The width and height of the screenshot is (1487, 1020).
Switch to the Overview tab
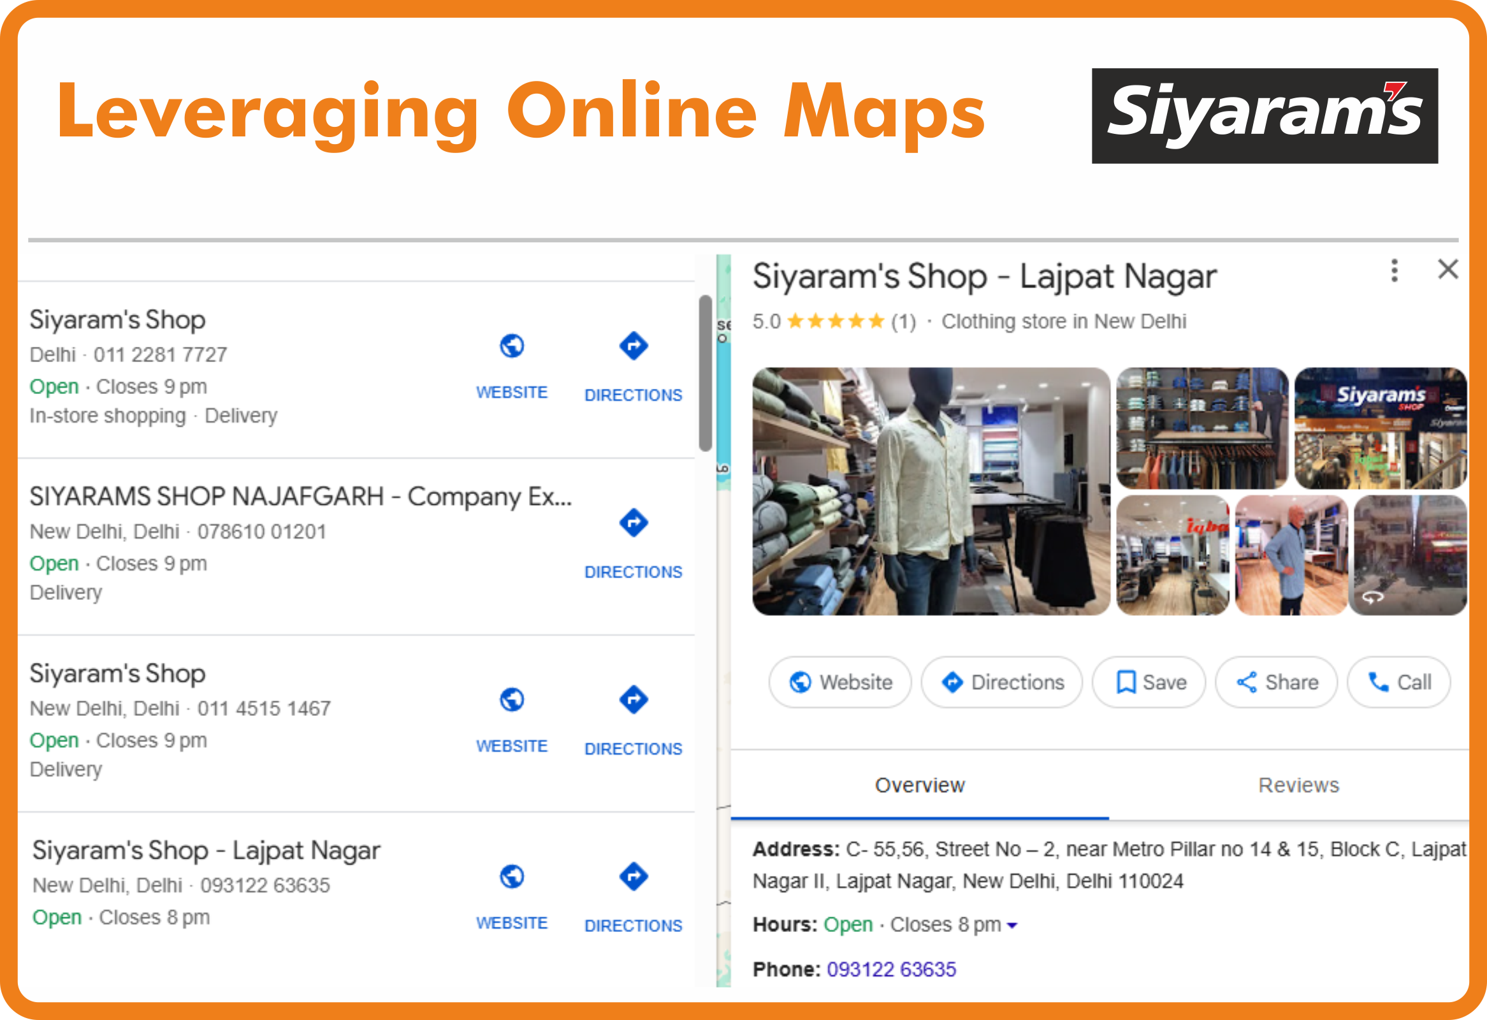pos(920,785)
